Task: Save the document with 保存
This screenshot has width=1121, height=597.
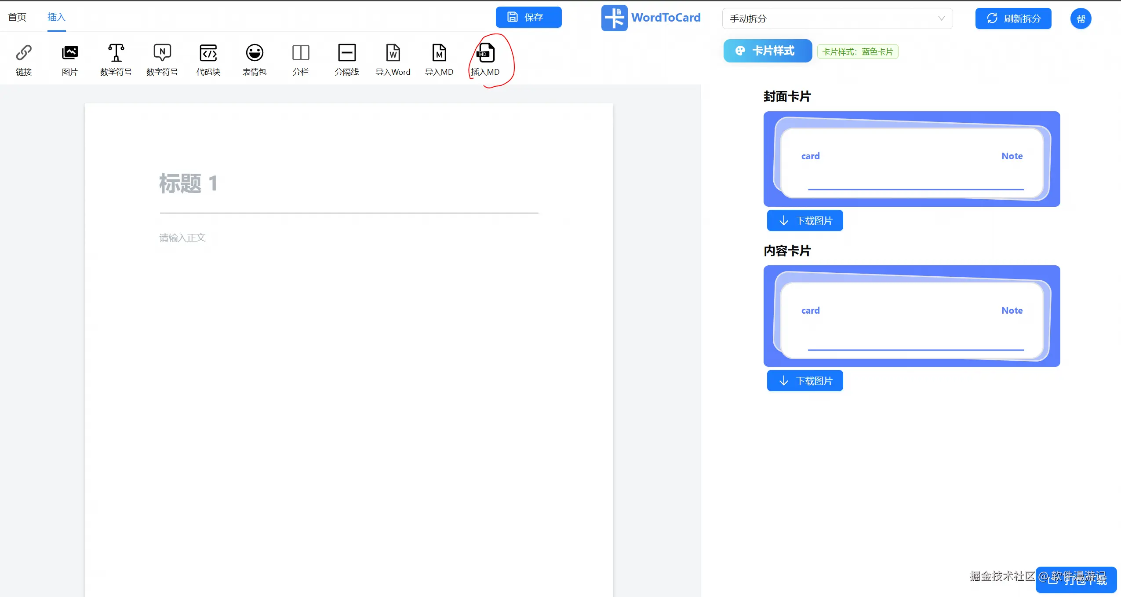Action: click(529, 17)
